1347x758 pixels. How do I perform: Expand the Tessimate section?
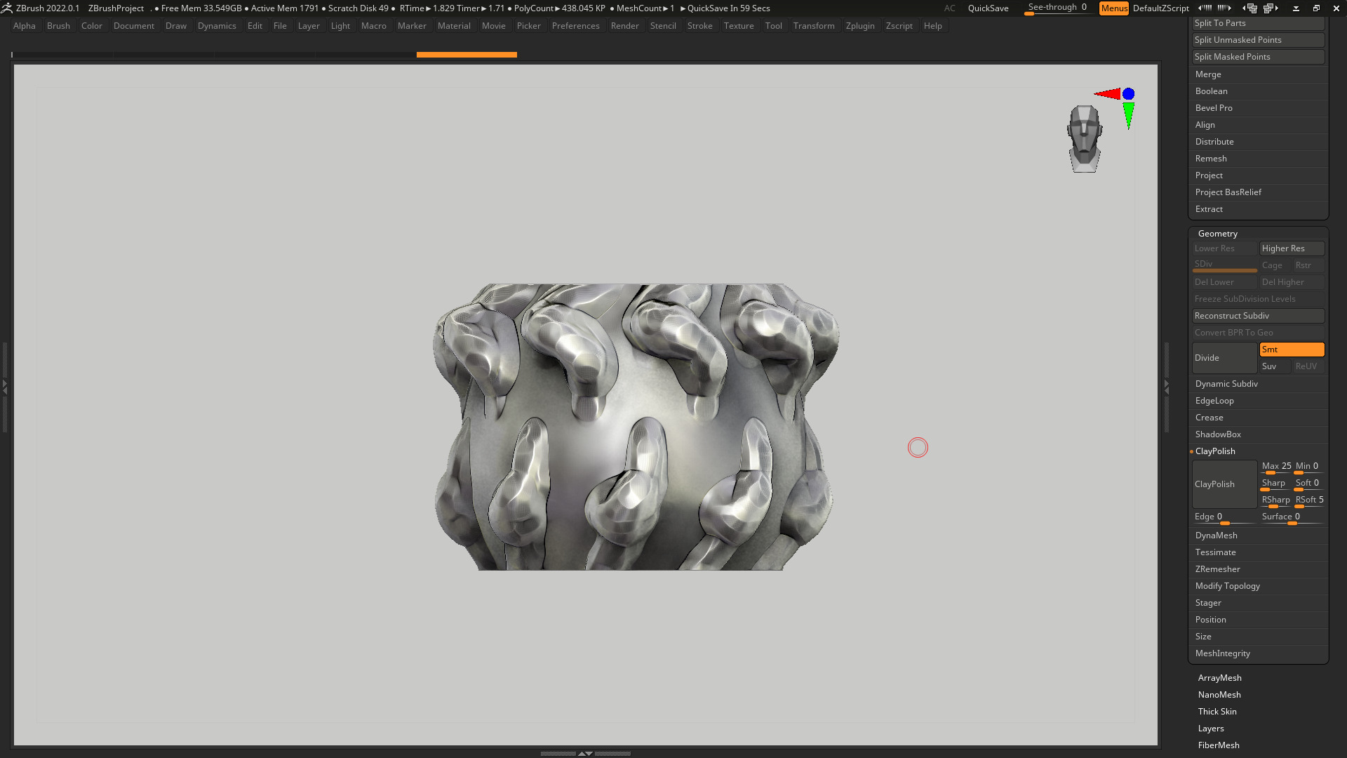(1215, 552)
